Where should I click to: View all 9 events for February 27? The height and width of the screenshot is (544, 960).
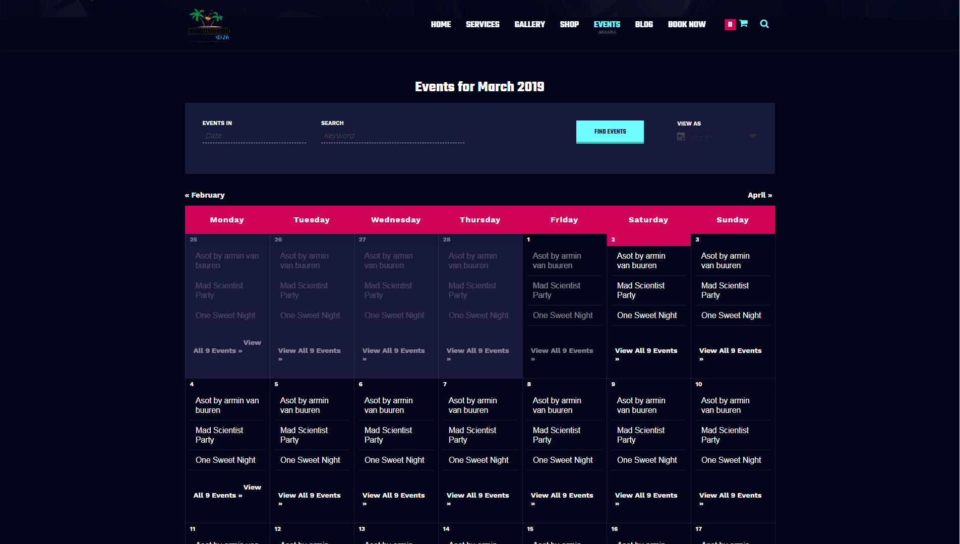(393, 354)
